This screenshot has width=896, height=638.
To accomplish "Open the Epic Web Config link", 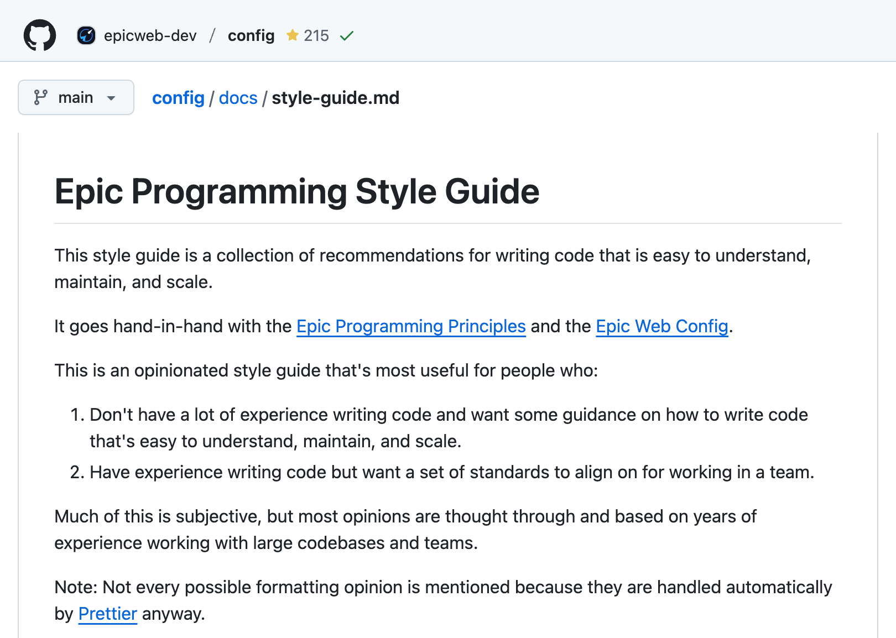I will [x=661, y=326].
